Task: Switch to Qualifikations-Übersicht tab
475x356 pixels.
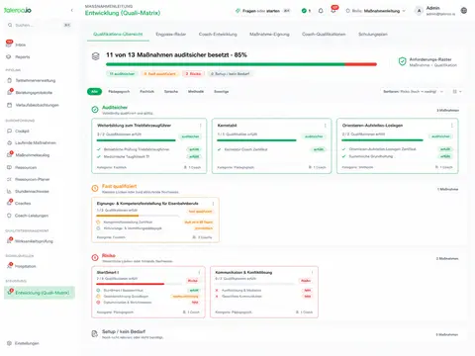Action: click(x=118, y=34)
